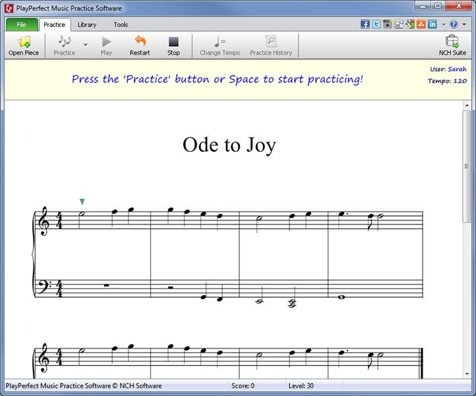476x396 pixels.
Task: Play the piece with the Play button
Action: click(106, 46)
